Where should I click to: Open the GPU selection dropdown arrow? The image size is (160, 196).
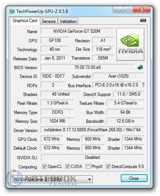point(89,179)
